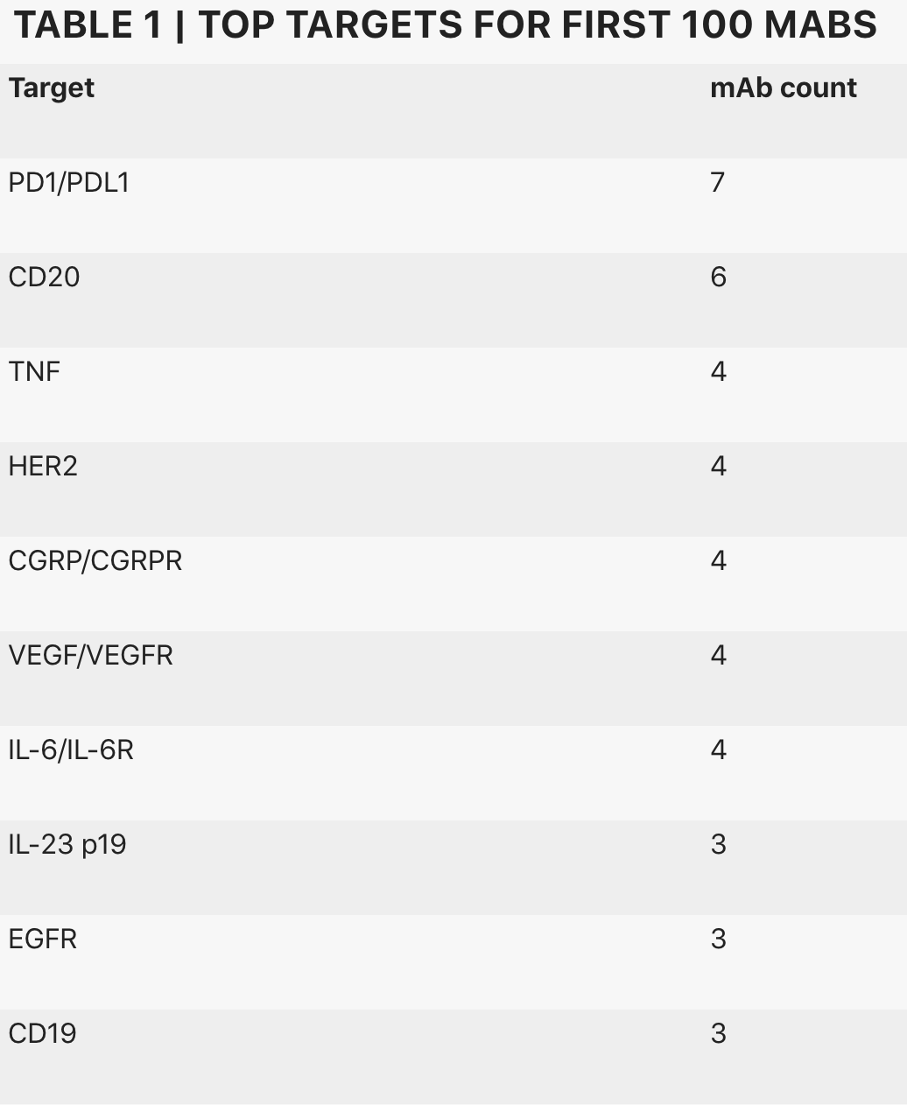The width and height of the screenshot is (907, 1105).
Task: Click the count 3 in EGFR row
Action: [x=719, y=939]
